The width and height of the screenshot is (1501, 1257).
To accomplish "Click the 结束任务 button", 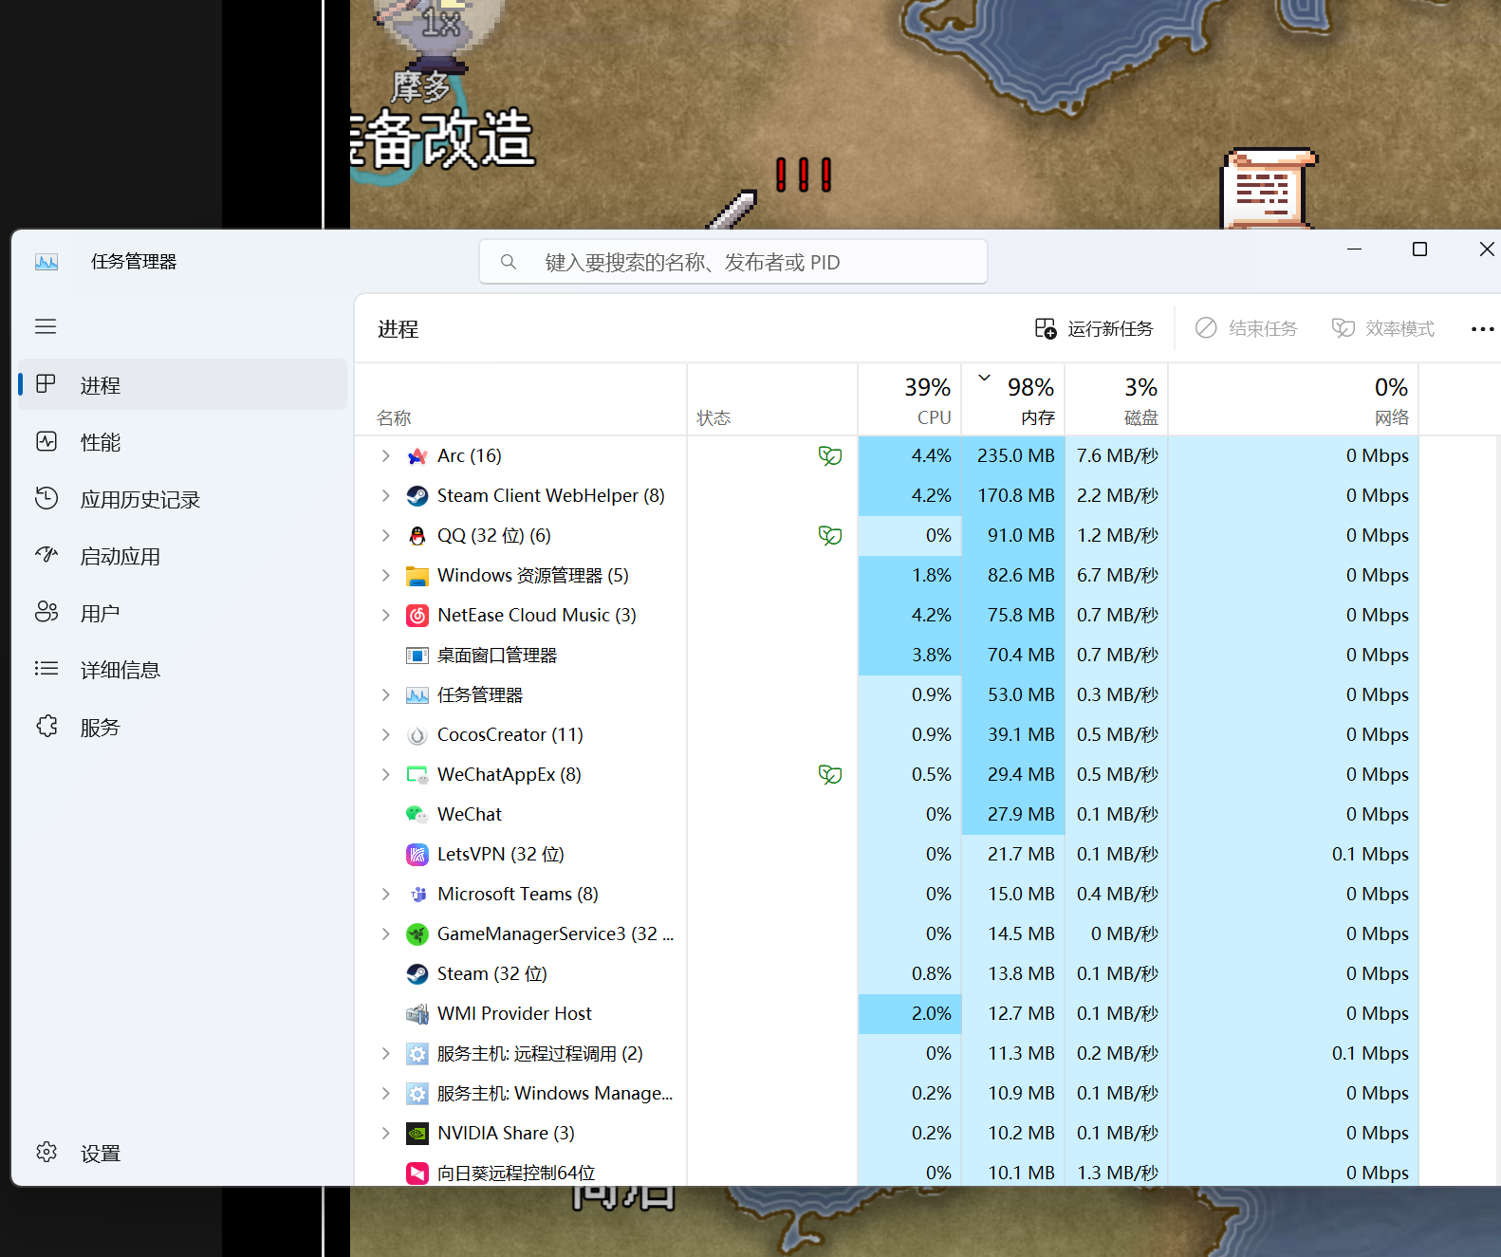I will (1247, 329).
